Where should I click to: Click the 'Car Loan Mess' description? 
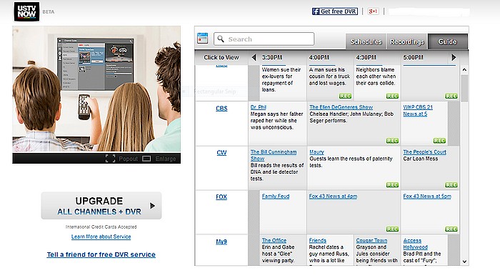point(421,159)
